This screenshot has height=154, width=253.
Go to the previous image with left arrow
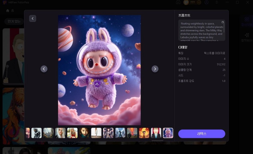(44, 69)
